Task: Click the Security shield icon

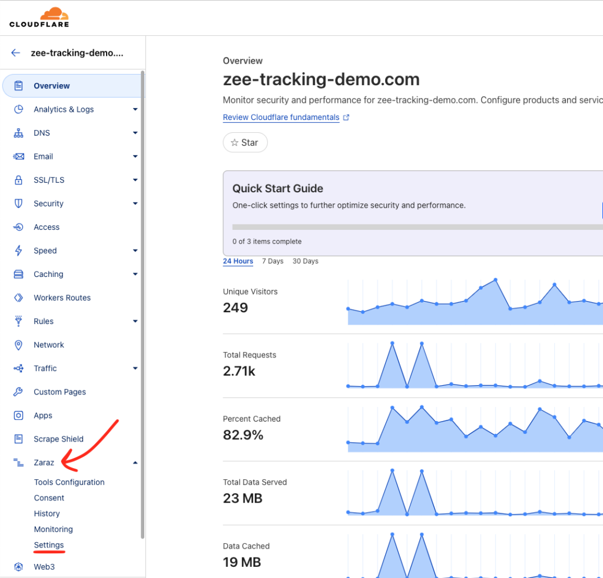Action: 18,203
